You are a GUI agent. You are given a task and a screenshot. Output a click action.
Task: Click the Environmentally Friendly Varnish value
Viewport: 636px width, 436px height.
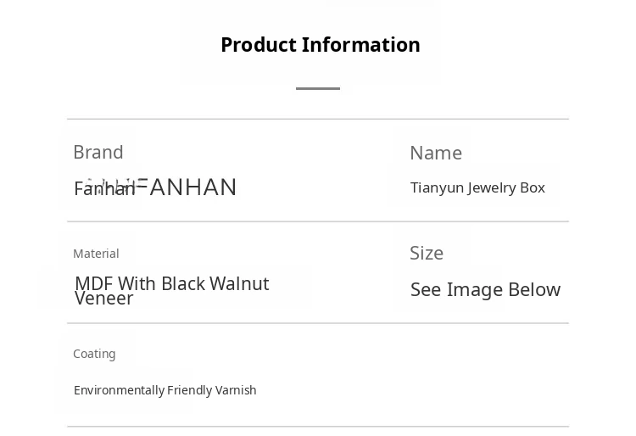tap(165, 390)
